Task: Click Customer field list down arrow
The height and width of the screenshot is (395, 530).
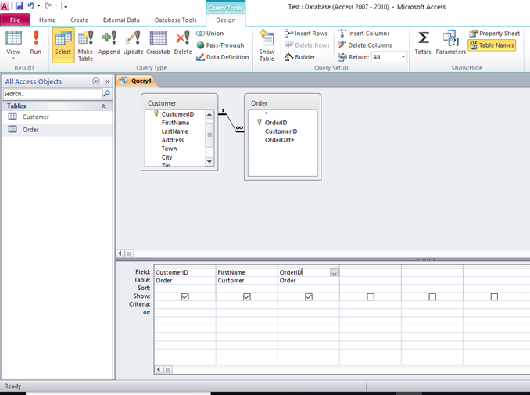Action: 209,161
